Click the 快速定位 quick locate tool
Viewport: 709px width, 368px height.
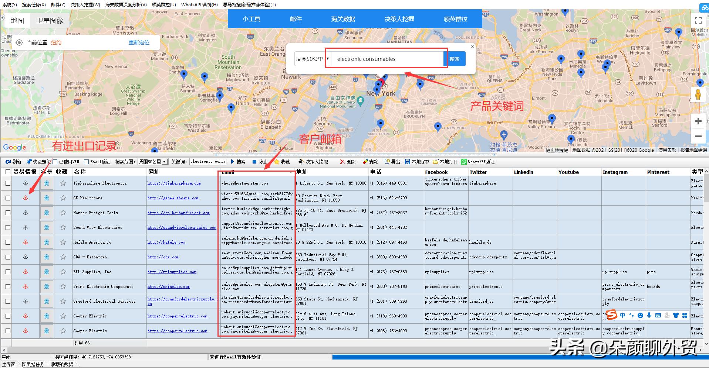click(38, 162)
